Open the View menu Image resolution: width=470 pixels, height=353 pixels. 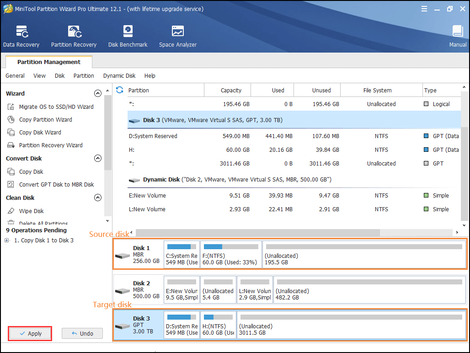(40, 76)
